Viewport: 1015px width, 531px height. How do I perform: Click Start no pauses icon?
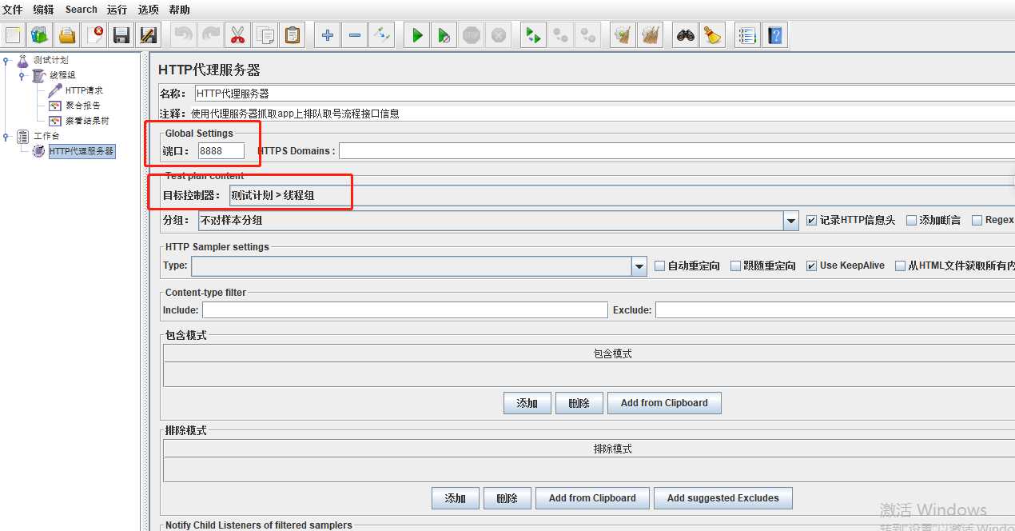tap(444, 35)
